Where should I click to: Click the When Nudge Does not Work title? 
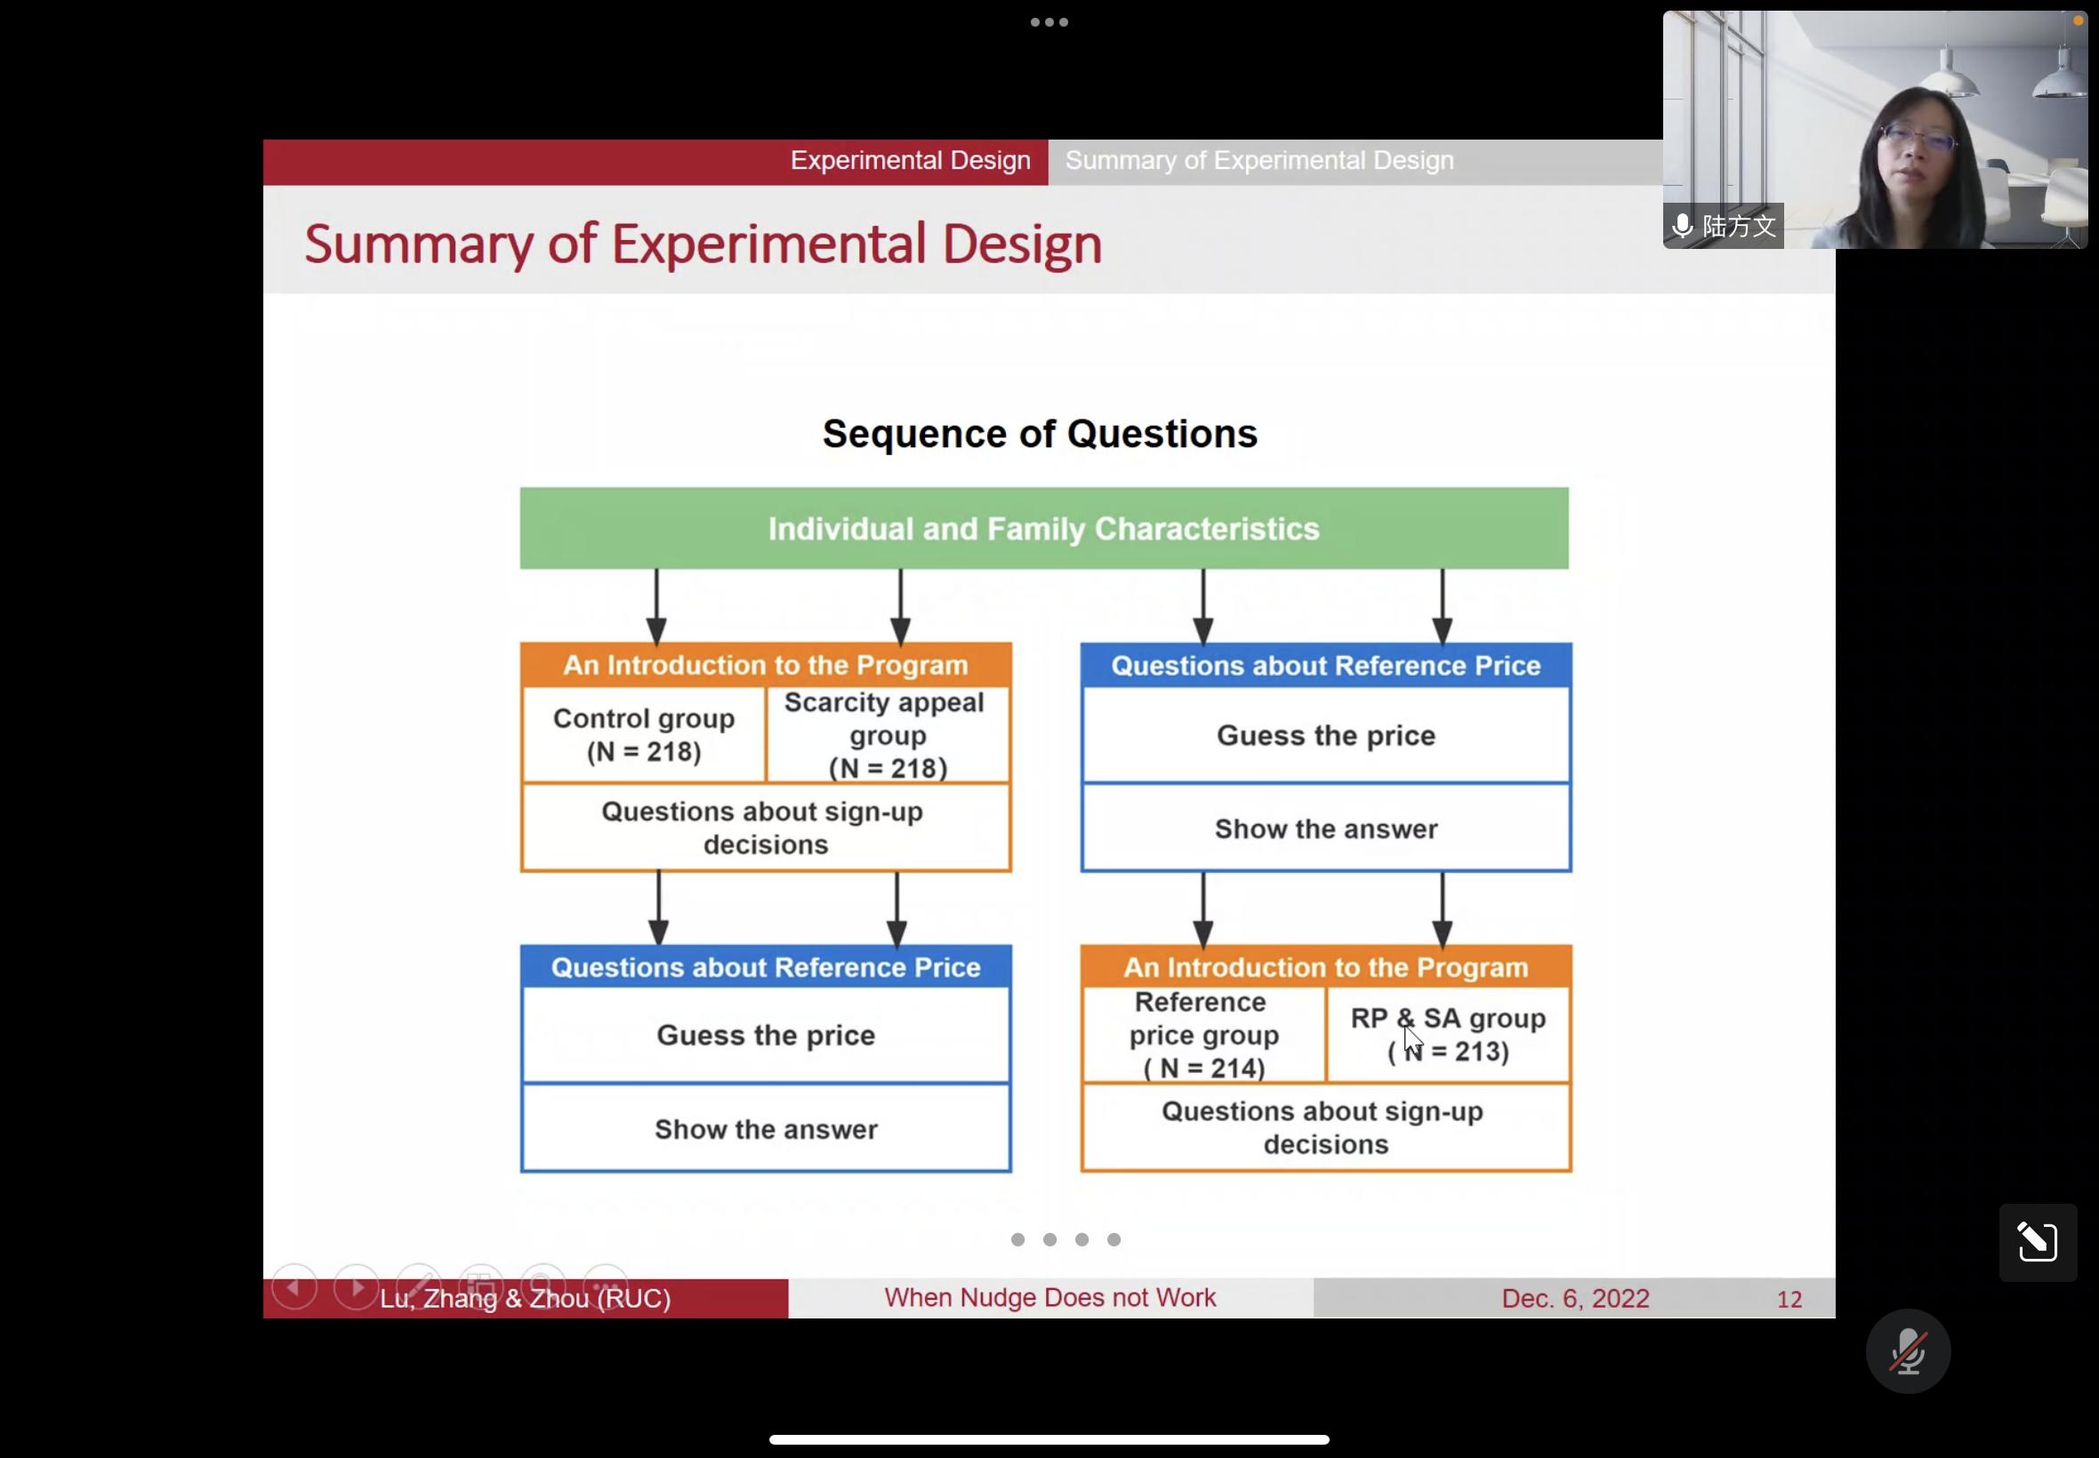[x=1049, y=1298]
